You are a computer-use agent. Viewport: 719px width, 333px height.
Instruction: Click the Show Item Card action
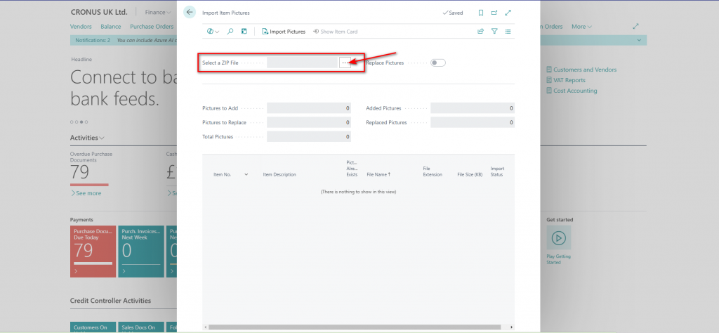coord(336,32)
